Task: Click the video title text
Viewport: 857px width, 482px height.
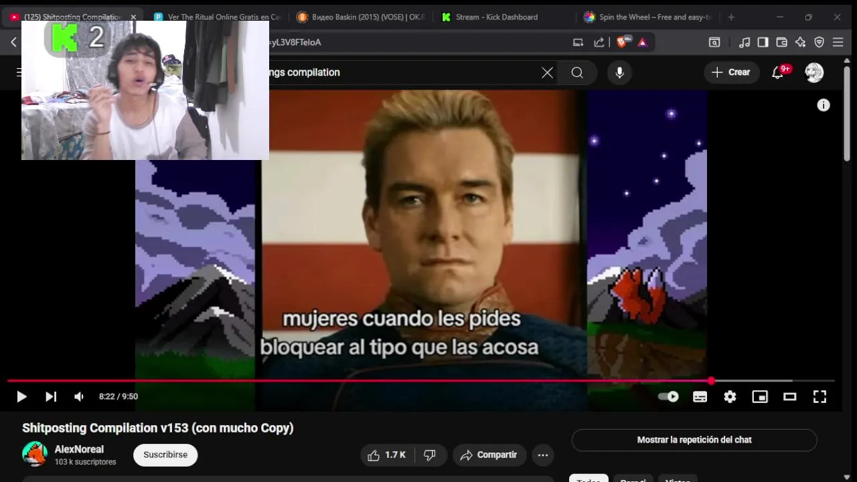Action: 158,428
